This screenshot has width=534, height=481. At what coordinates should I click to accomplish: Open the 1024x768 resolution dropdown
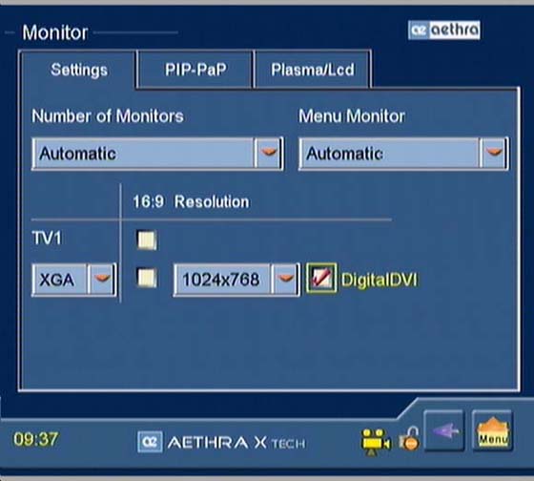click(x=236, y=280)
